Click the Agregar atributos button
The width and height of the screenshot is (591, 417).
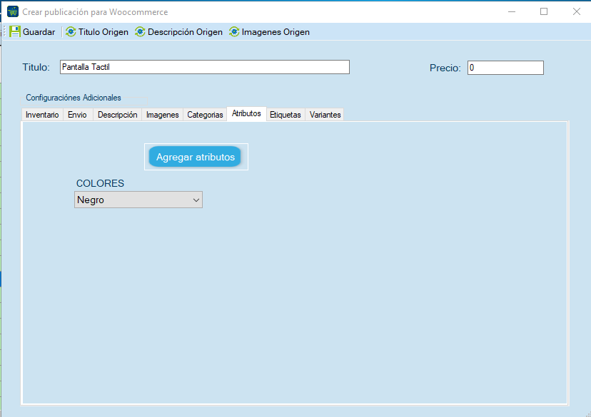click(x=196, y=157)
